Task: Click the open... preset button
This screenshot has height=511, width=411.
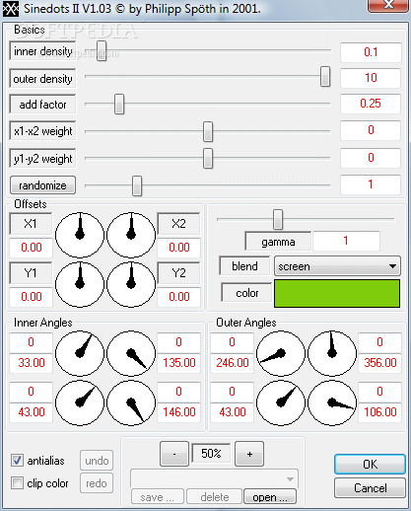Action: [x=270, y=497]
